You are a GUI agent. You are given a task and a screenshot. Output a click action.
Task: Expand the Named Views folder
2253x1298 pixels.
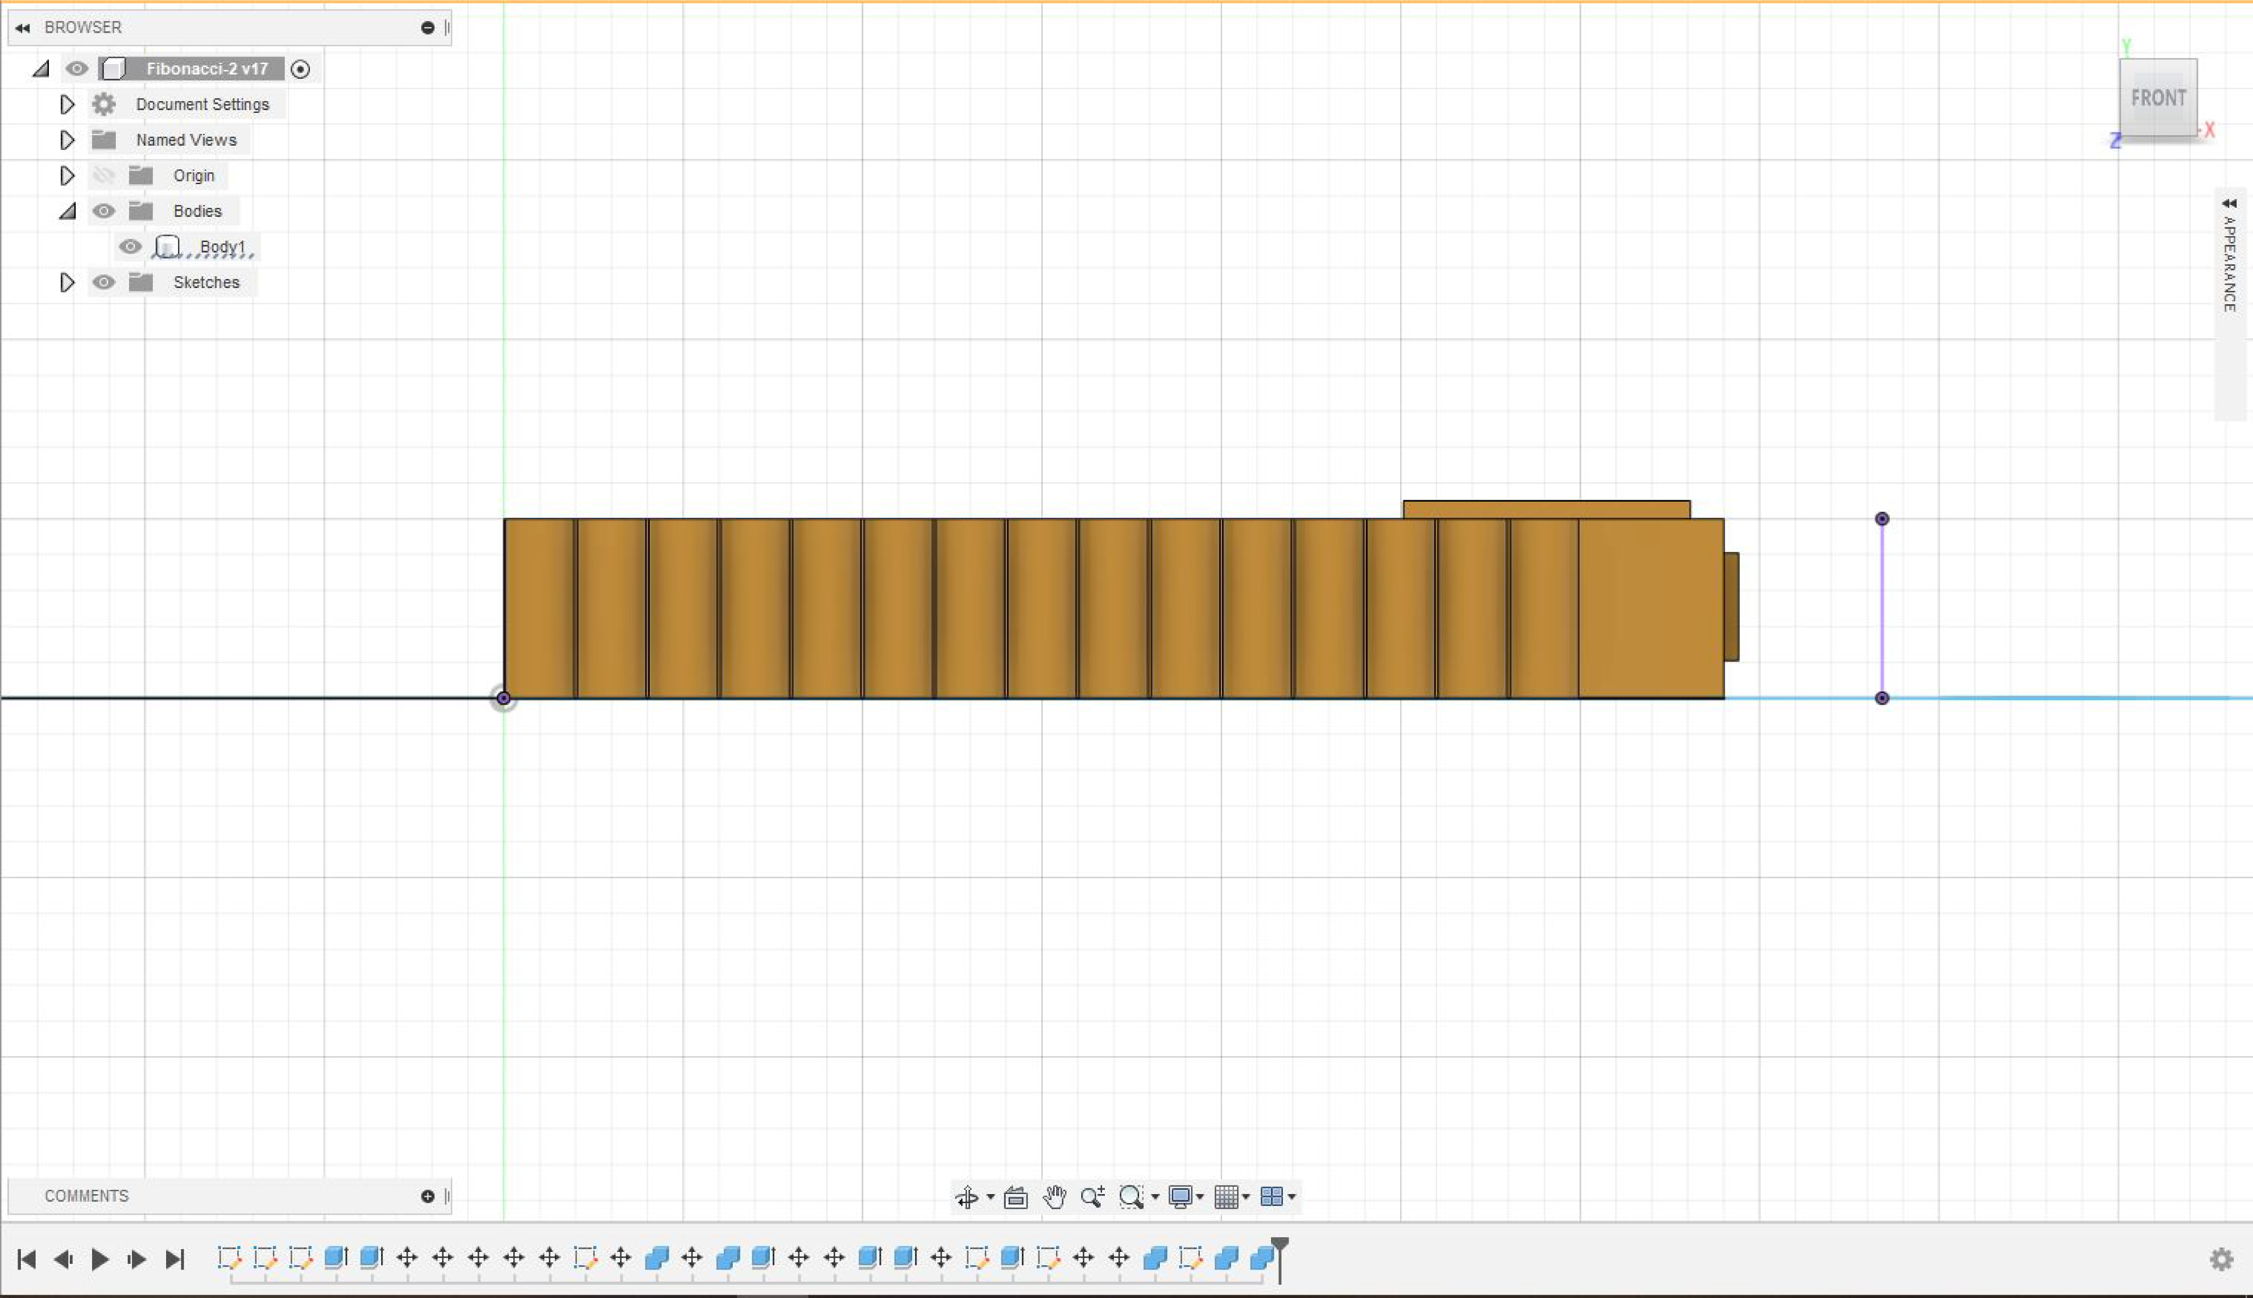tap(67, 140)
